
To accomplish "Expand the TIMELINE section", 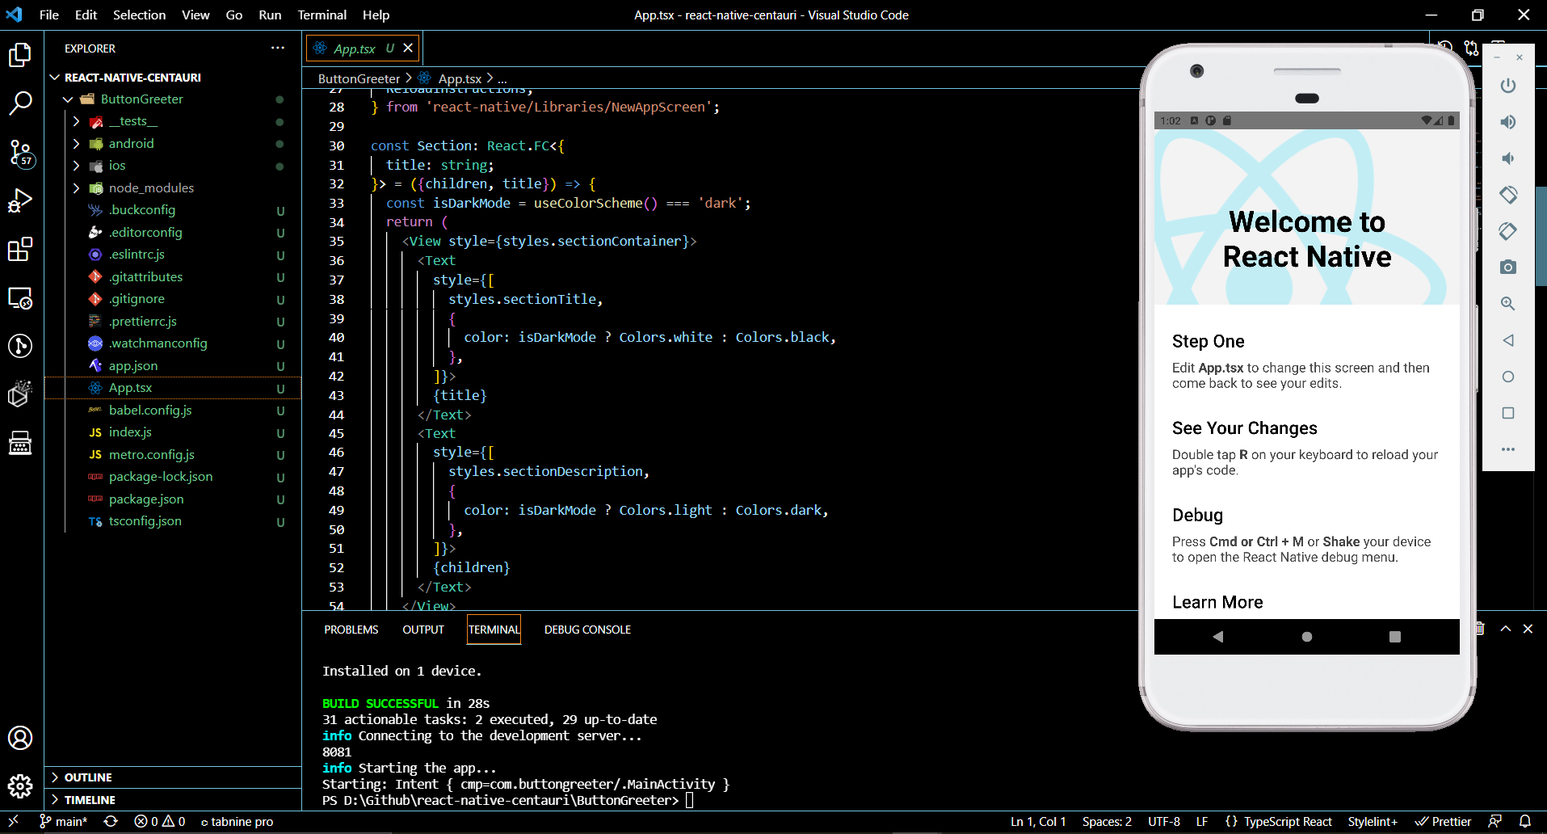I will point(90,800).
